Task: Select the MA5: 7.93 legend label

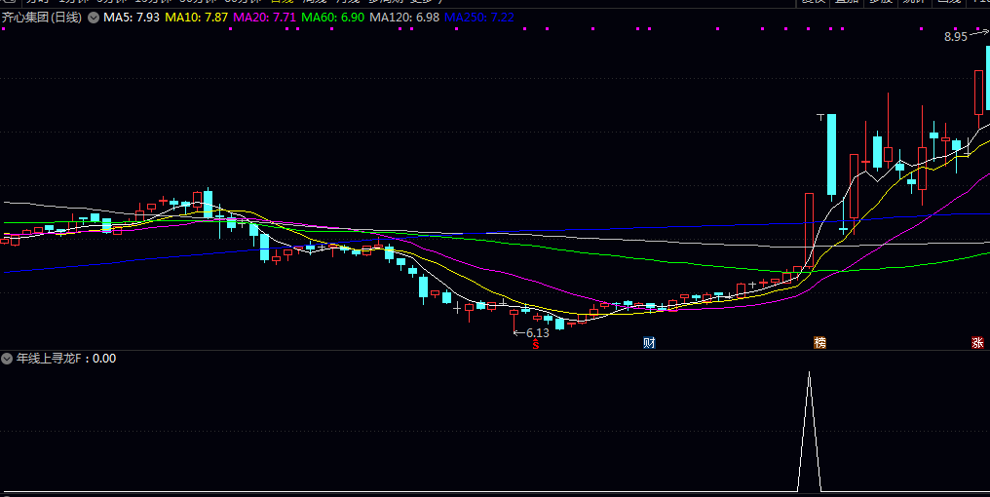Action: [132, 18]
